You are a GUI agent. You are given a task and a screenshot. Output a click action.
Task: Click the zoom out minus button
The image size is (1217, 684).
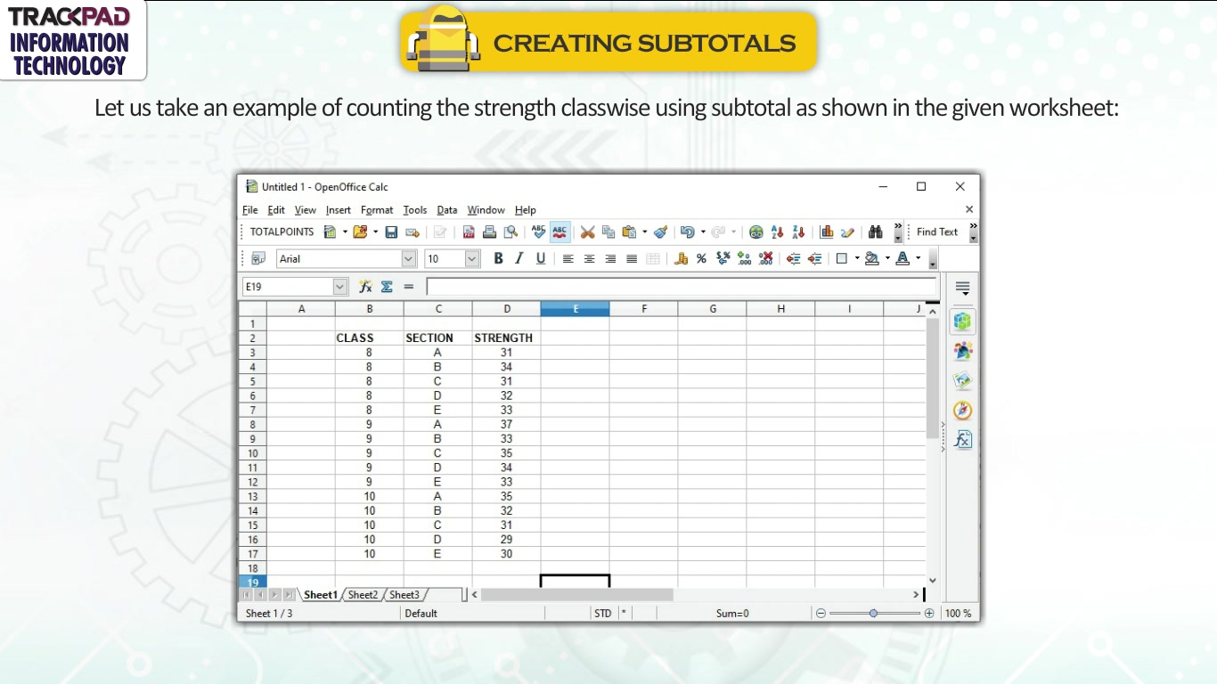821,613
